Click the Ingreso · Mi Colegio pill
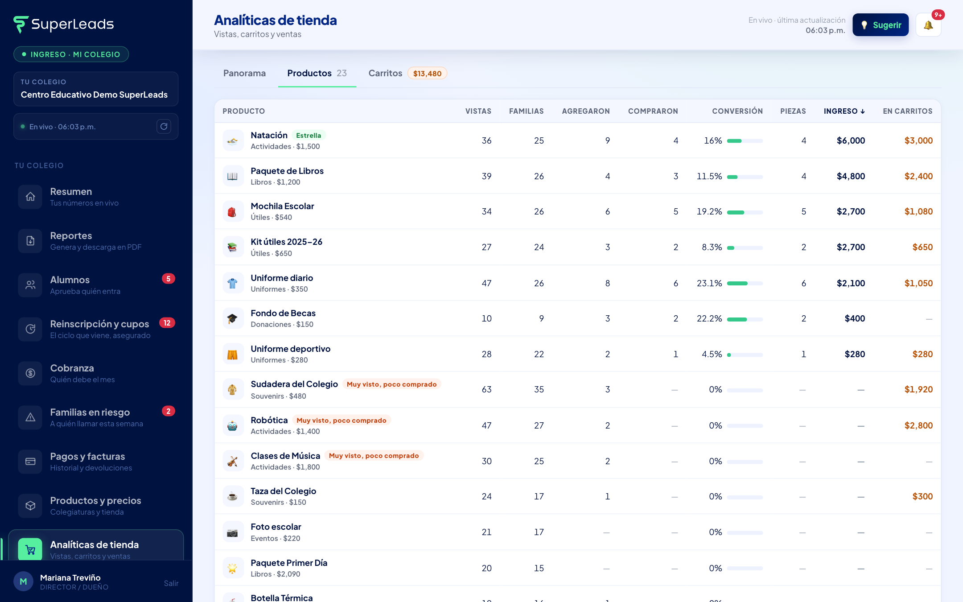The image size is (963, 602). [x=71, y=54]
